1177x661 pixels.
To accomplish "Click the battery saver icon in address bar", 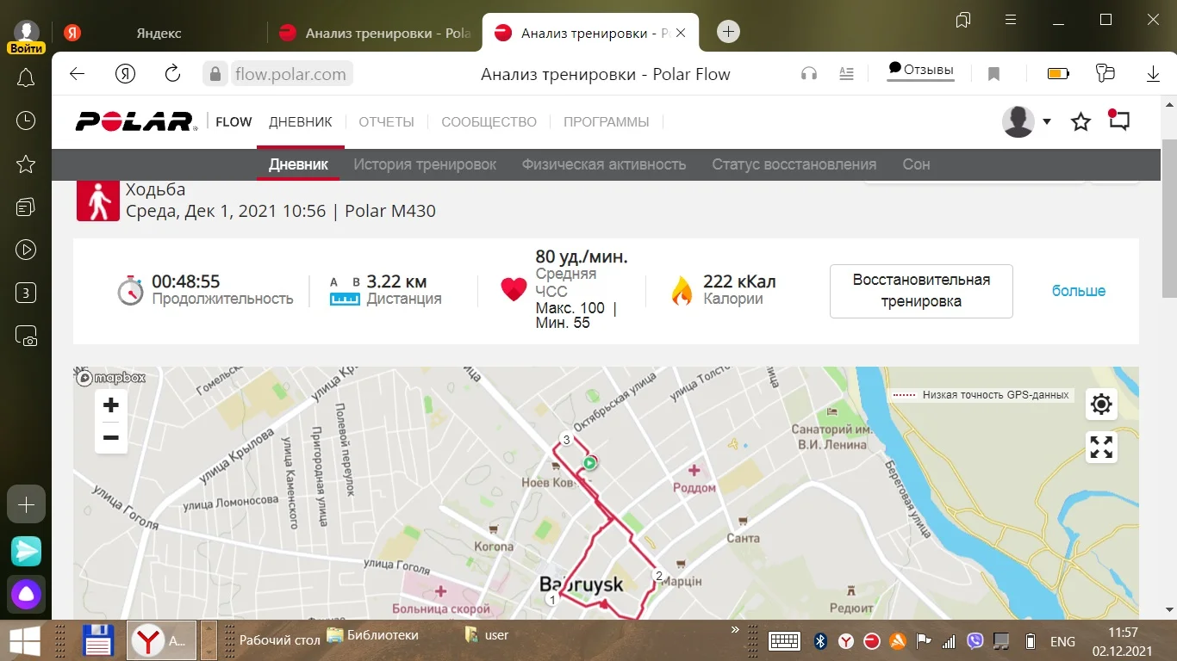I will pyautogui.click(x=1058, y=74).
